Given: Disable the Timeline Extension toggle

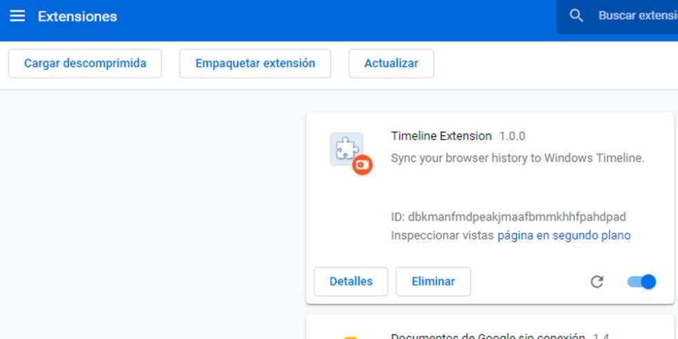Looking at the screenshot, I should [642, 282].
